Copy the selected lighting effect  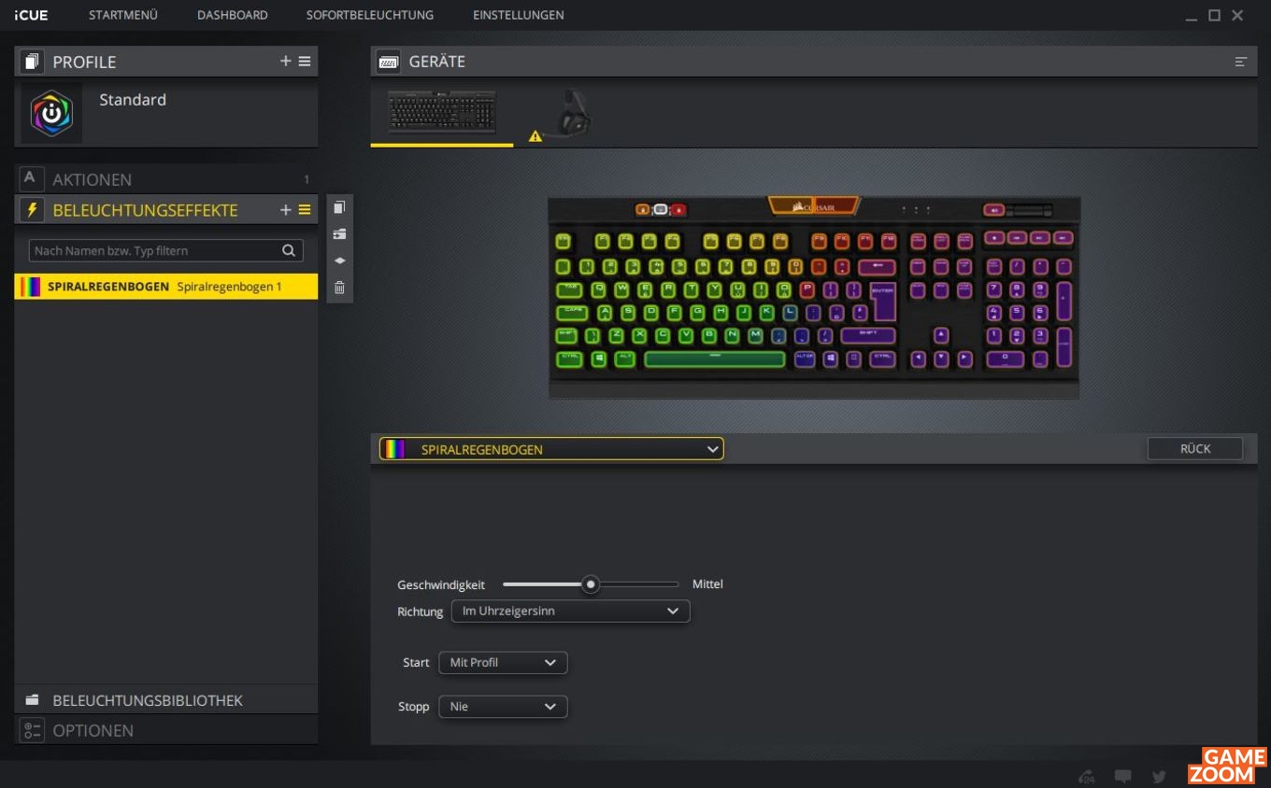339,207
